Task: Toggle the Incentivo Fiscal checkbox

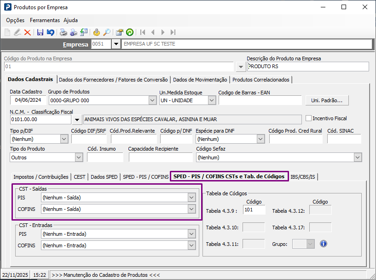Action: [309, 118]
